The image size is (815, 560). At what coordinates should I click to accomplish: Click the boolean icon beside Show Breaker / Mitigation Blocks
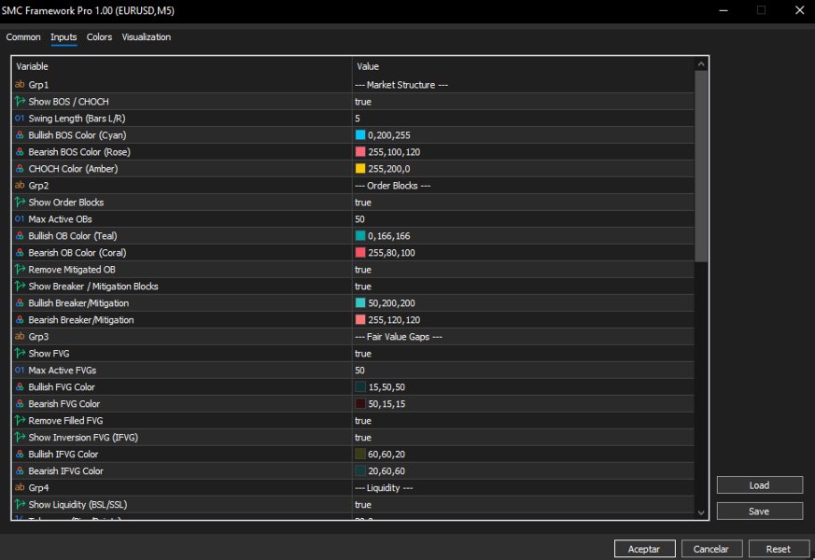click(x=20, y=286)
